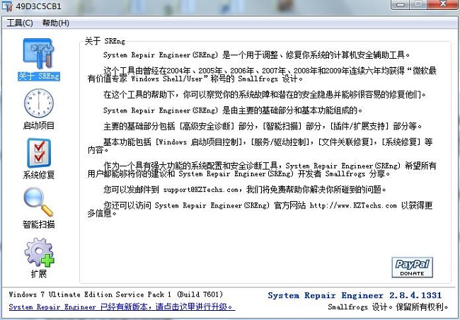Click the 启动项目 sidebar label
This screenshot has width=460, height=320.
coord(39,125)
